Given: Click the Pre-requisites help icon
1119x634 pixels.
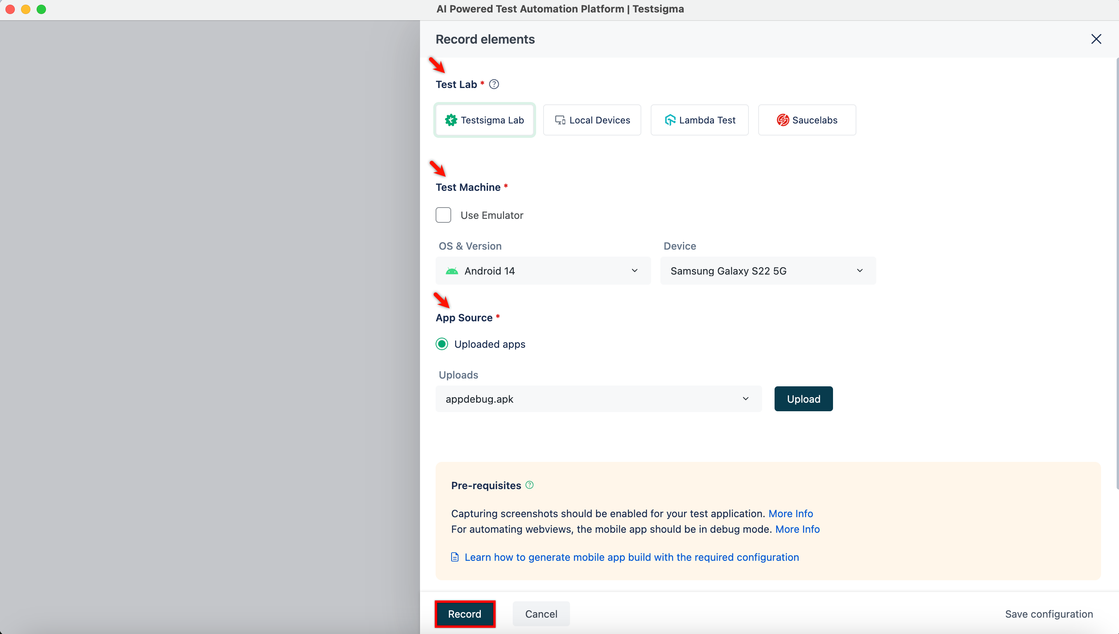Looking at the screenshot, I should (x=529, y=484).
